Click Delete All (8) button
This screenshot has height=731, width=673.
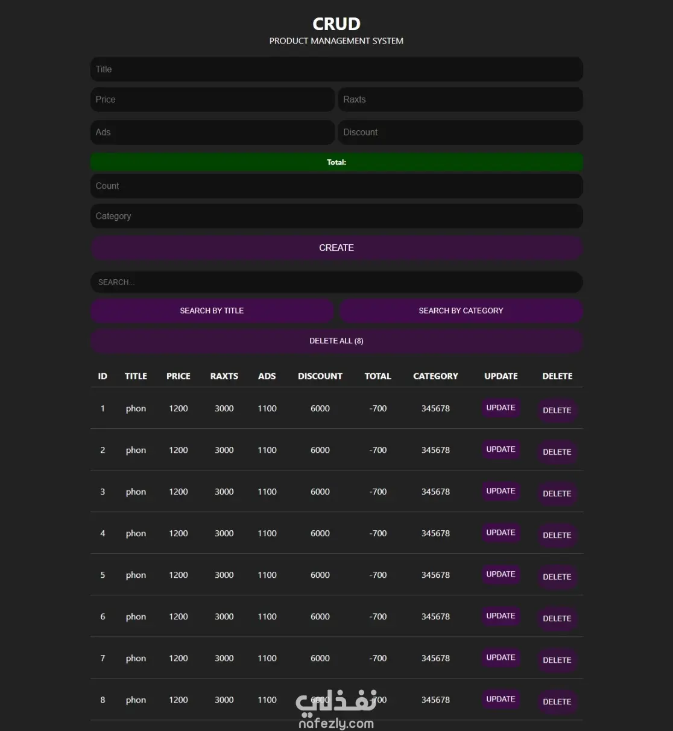click(336, 341)
